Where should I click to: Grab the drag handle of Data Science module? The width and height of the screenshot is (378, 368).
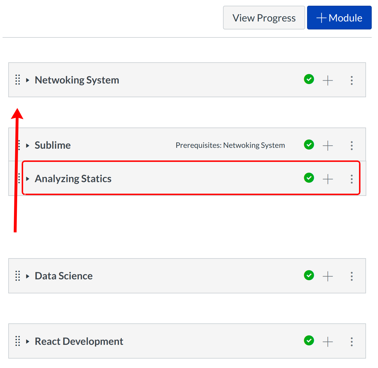coord(18,276)
